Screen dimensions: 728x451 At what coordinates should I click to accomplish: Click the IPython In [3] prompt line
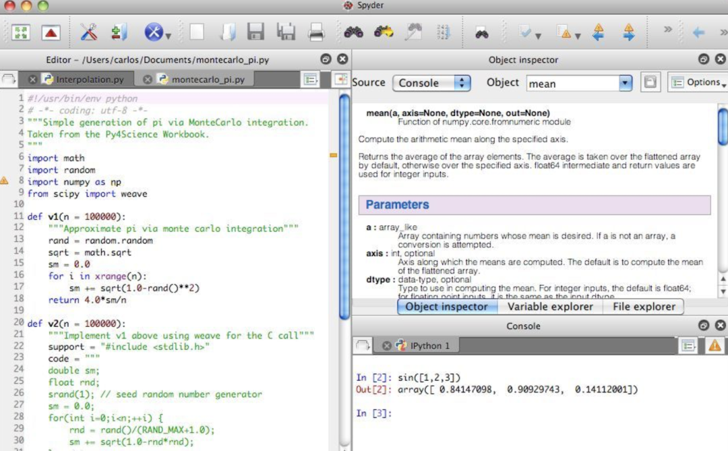click(x=374, y=413)
